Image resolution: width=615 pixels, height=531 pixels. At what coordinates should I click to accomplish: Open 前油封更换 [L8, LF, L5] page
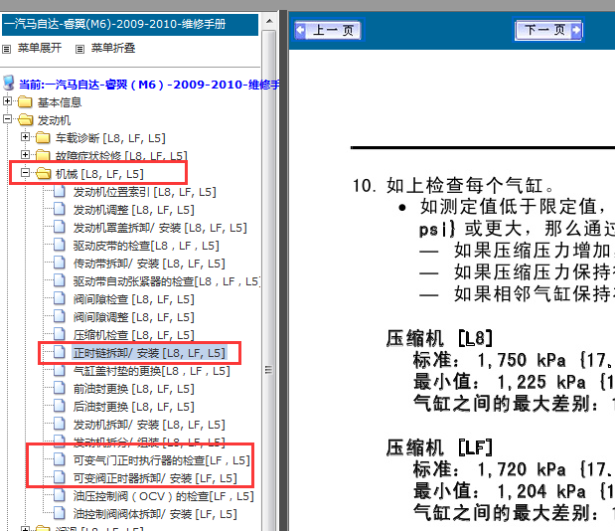(133, 389)
